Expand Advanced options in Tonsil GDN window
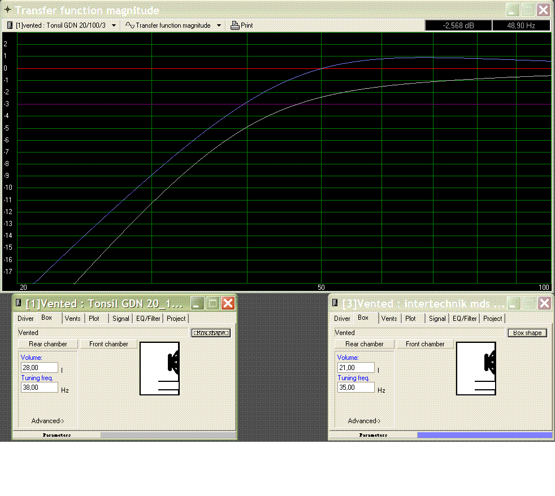This screenshot has width=555, height=496. tap(48, 421)
